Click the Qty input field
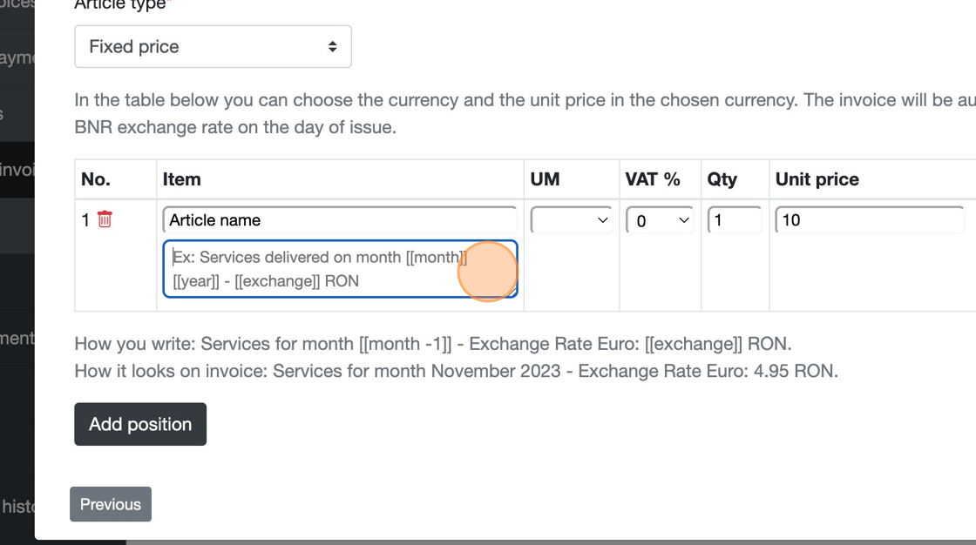This screenshot has height=545, width=976. pyautogui.click(x=735, y=220)
